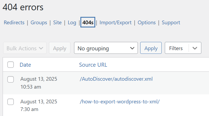Viewport: 209px width, 116px height.
Task: Toggle the select-all checkbox in header
Action: pos(11,65)
